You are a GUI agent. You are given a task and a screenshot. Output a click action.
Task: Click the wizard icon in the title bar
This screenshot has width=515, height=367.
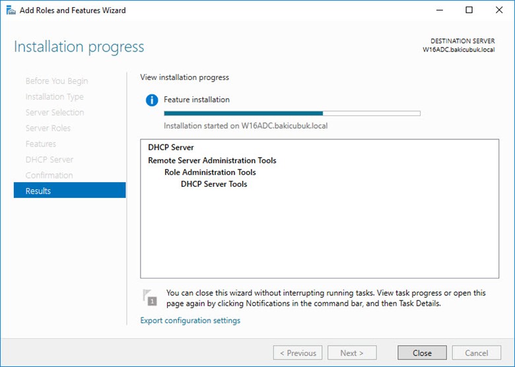coord(11,11)
